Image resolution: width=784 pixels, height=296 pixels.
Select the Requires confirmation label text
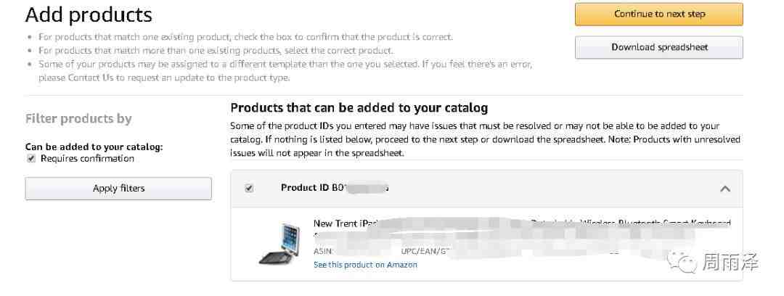(x=88, y=158)
